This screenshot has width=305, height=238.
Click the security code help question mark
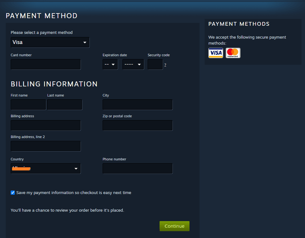(165, 65)
